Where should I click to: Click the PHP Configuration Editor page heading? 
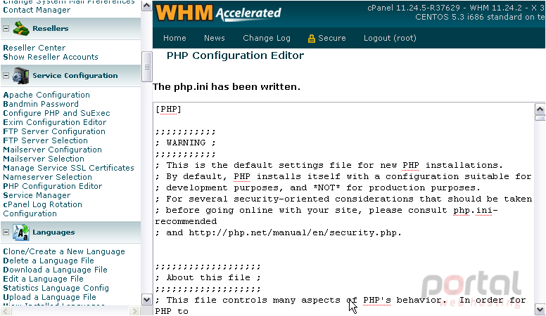coord(235,55)
